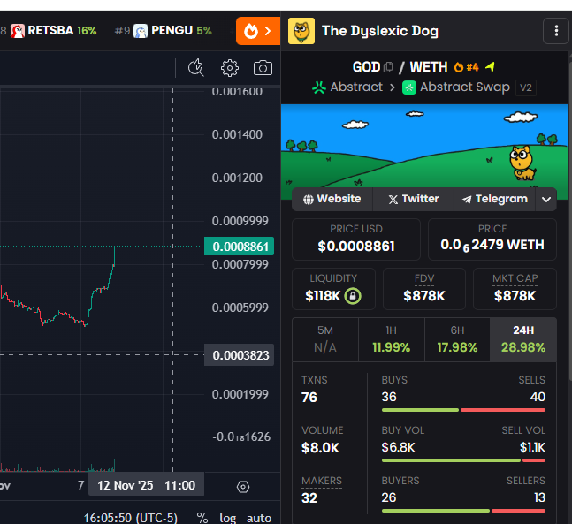Open the token Twitter link
The width and height of the screenshot is (572, 524).
pyautogui.click(x=414, y=199)
